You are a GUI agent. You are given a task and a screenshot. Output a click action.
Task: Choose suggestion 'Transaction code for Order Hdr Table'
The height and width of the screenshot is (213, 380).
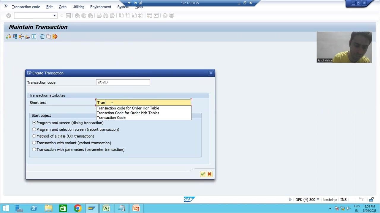pos(128,108)
